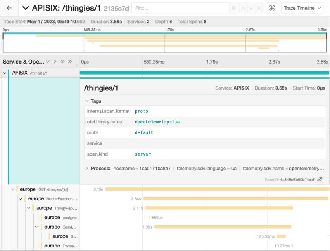330x251 pixels.
Task: Expand all spans with double-down chevron
Action: pos(62,62)
